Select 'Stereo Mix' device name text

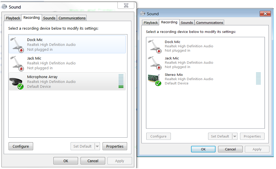pos(174,75)
